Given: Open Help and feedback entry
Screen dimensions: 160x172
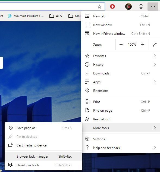Looking at the screenshot, I should 121,148.
